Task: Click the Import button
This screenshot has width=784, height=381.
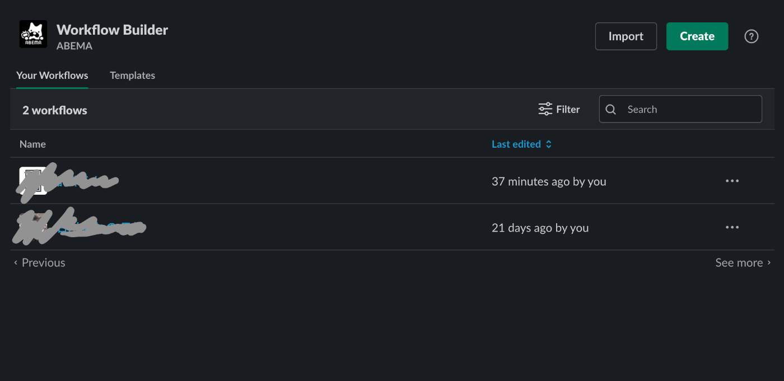Action: point(626,36)
